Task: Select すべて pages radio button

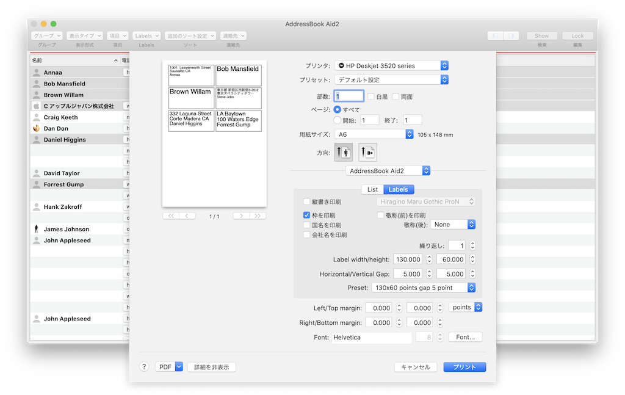Action: [x=337, y=109]
